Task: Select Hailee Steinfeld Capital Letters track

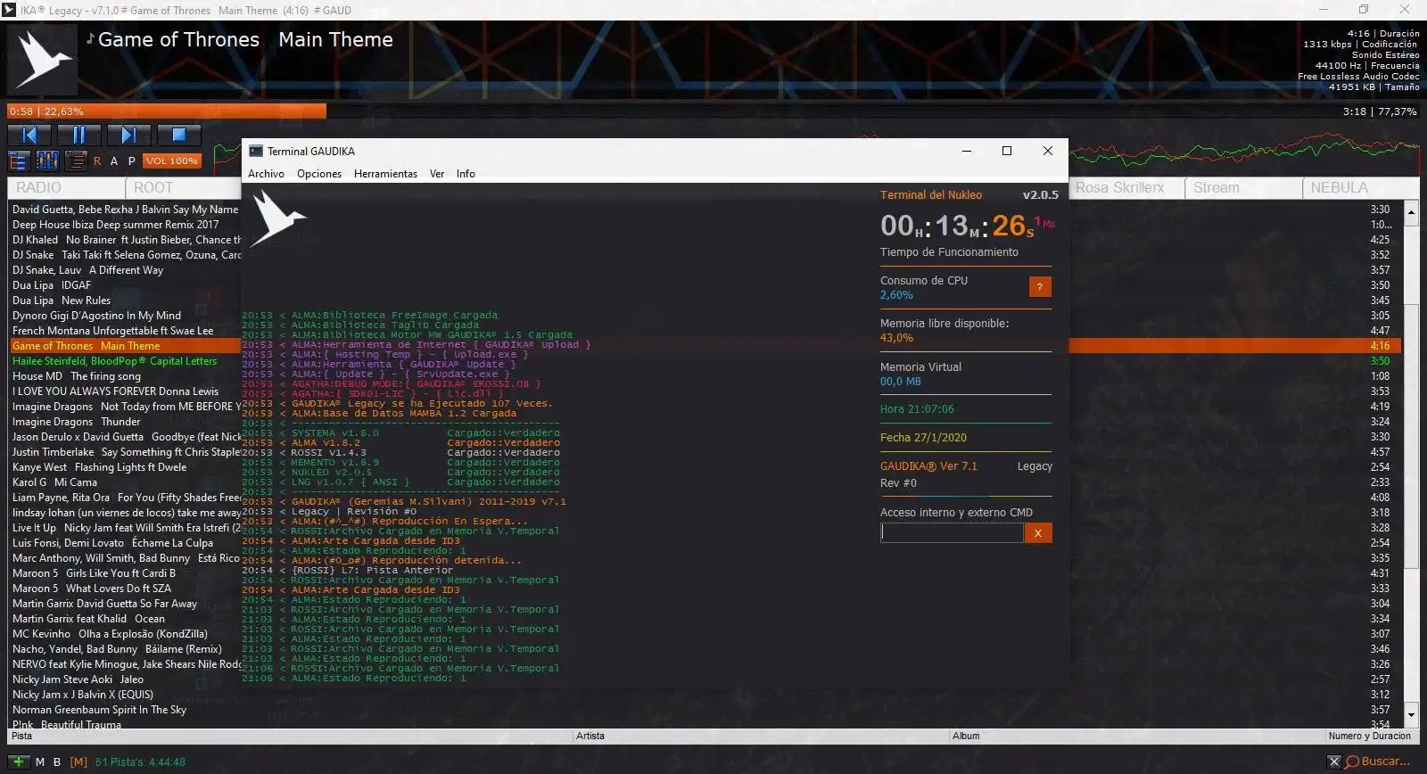Action: (114, 361)
